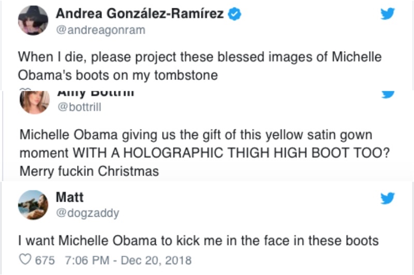Click Twitter bird icon on Andrea's tweet
Viewport: 414px width, 275px height.
[x=387, y=15]
